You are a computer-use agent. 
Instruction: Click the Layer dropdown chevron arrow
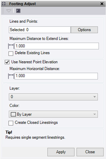95,97
